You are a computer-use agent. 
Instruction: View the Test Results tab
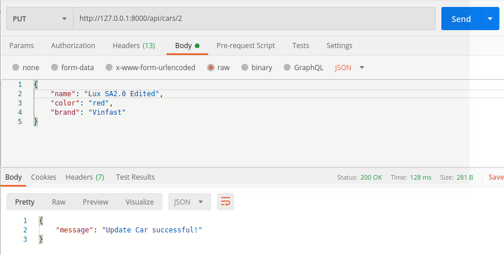tap(135, 177)
